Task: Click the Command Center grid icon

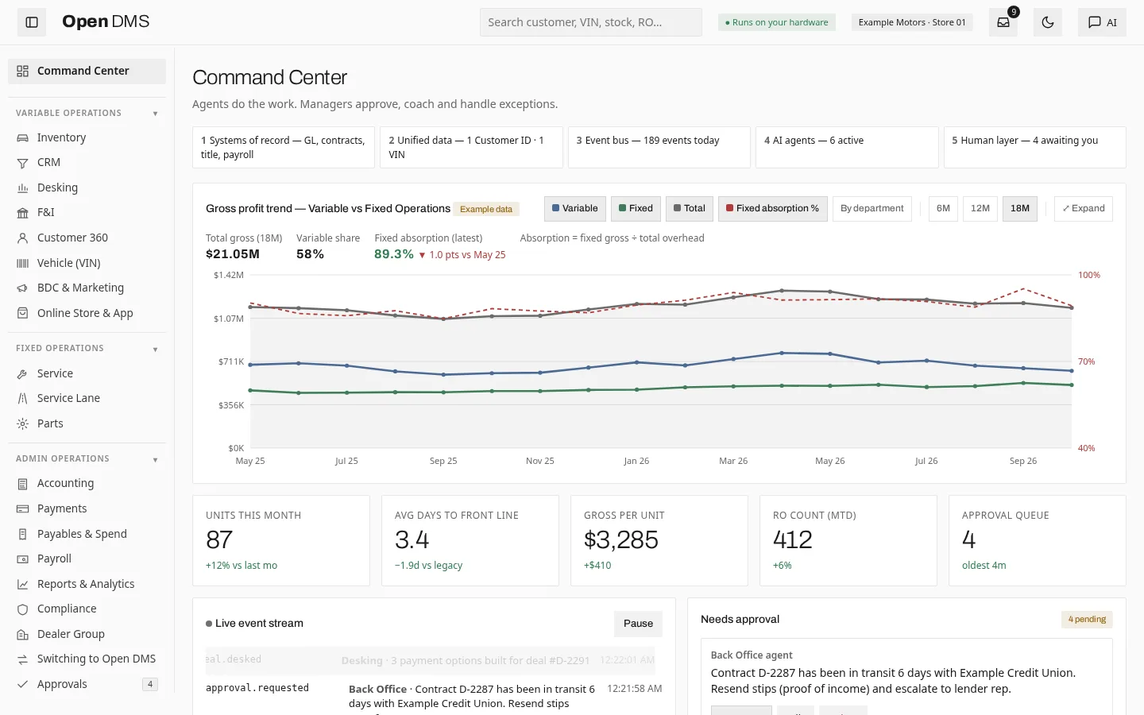Action: click(x=23, y=71)
